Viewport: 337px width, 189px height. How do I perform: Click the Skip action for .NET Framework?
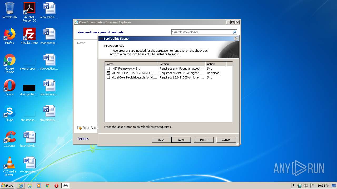(209, 69)
